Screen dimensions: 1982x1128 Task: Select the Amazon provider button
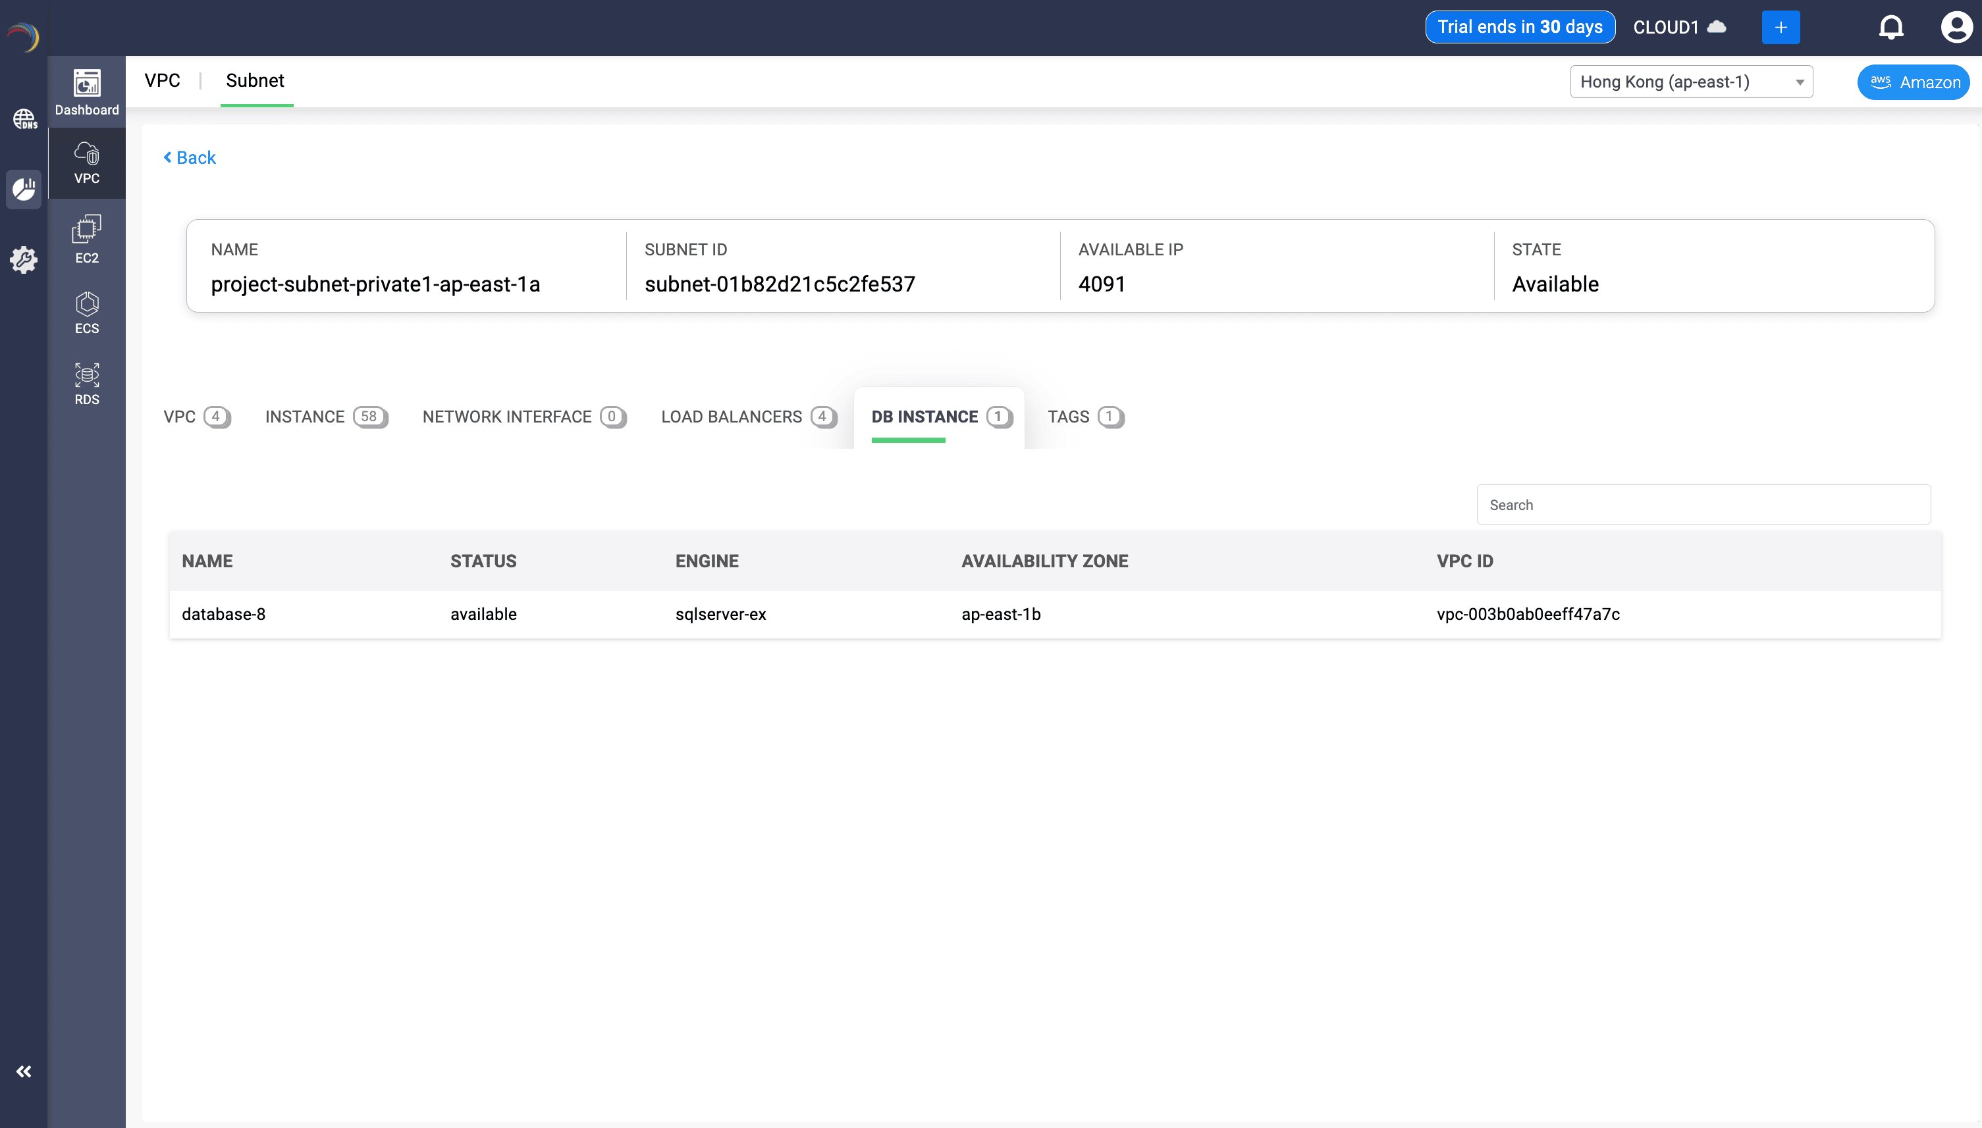1912,82
